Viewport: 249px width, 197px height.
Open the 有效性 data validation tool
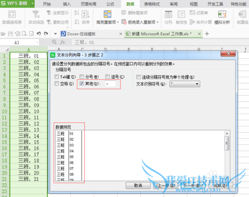[181, 17]
